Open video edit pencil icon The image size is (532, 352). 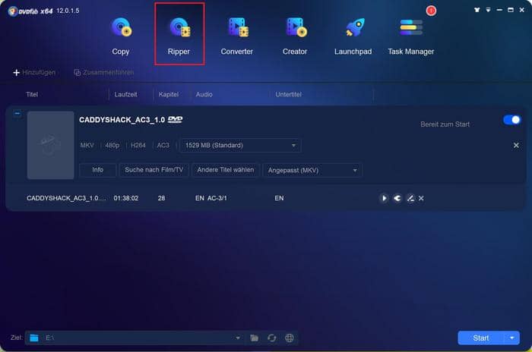pos(410,198)
